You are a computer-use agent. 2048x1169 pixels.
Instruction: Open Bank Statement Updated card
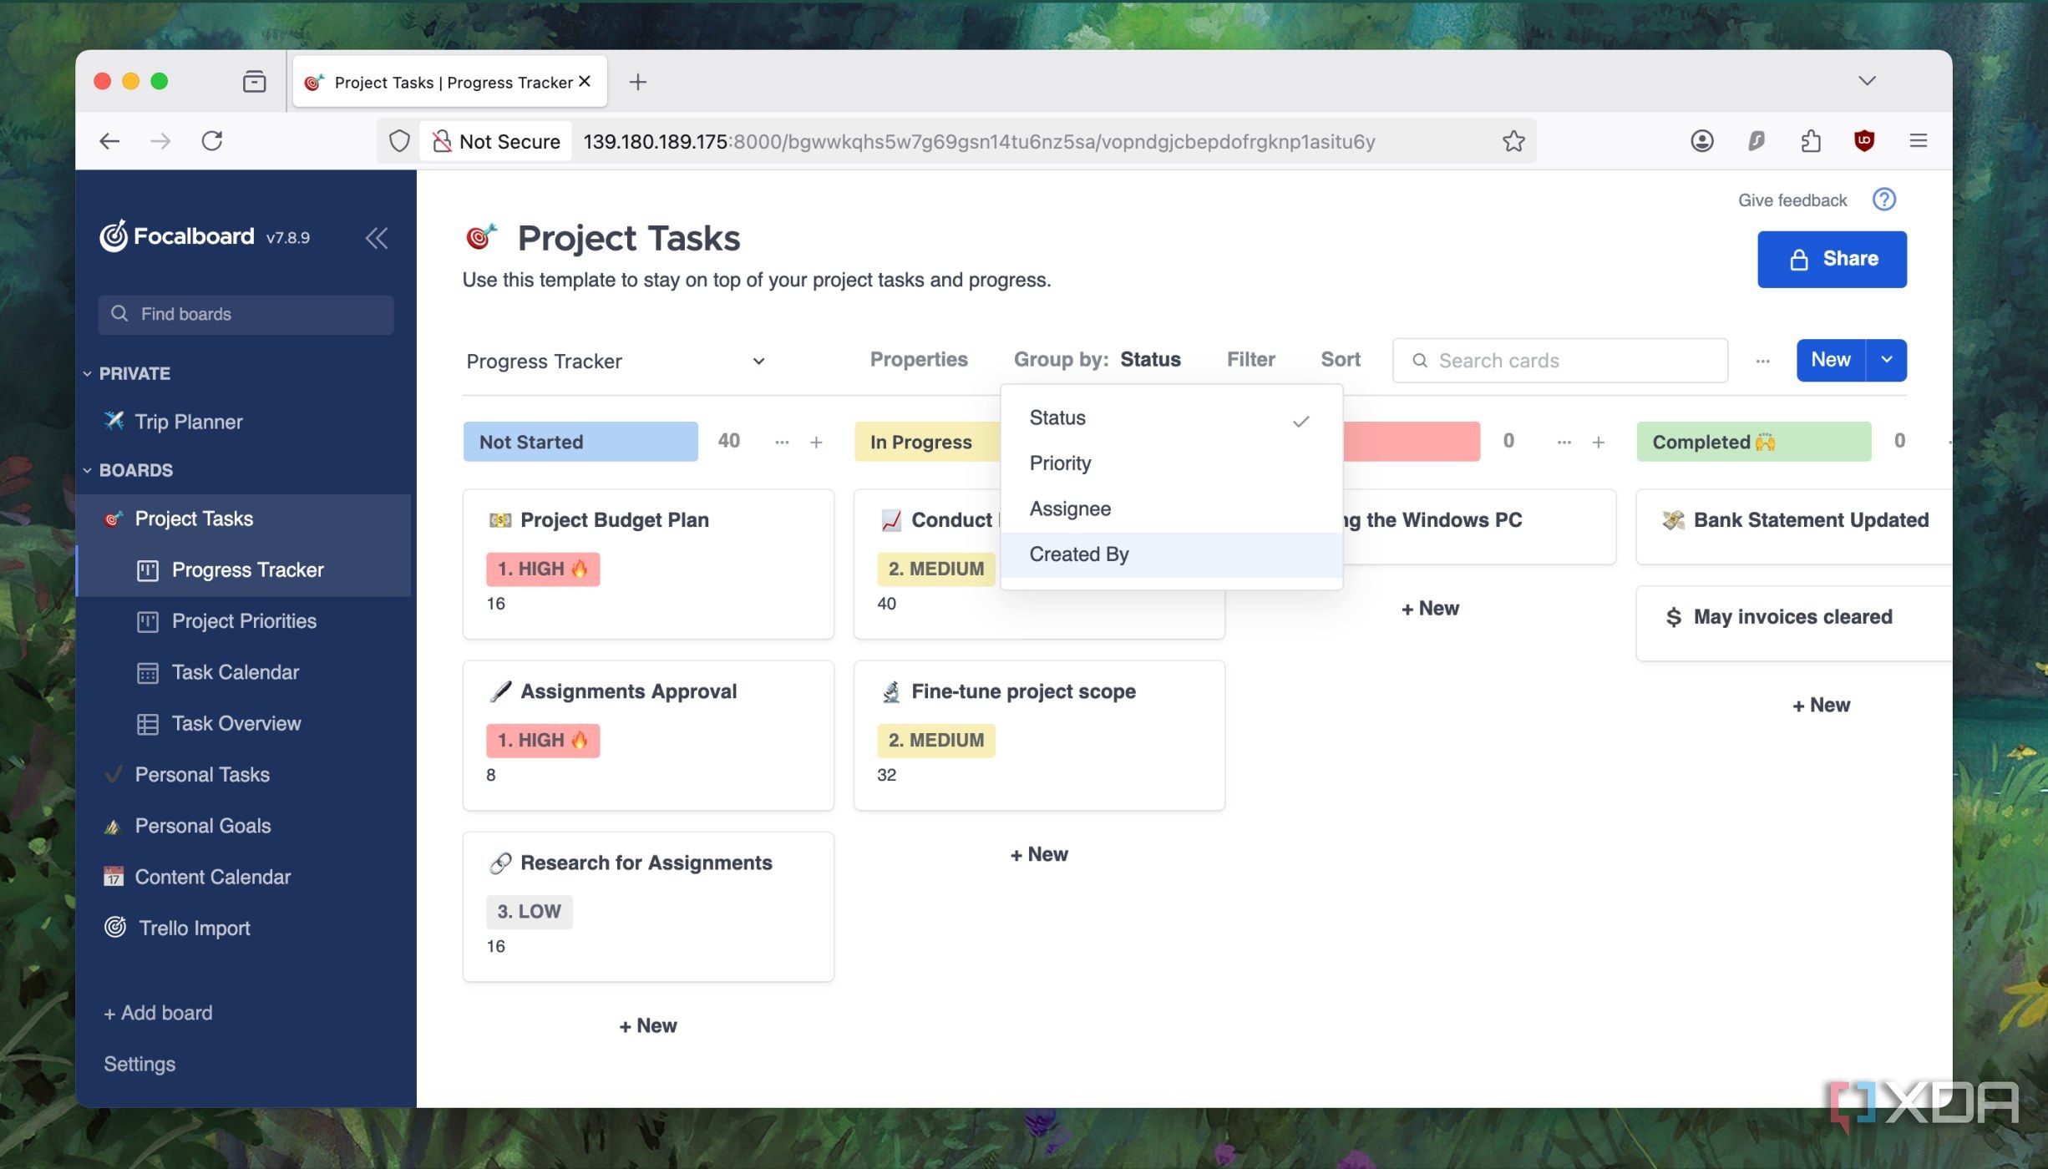click(x=1794, y=526)
